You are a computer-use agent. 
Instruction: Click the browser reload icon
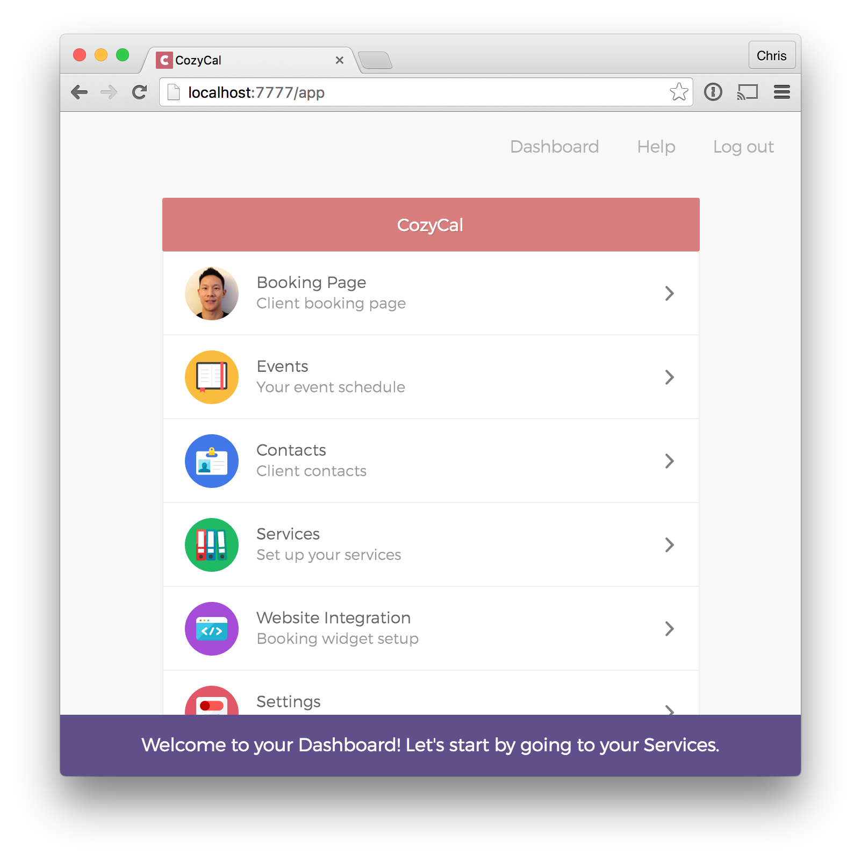[140, 92]
